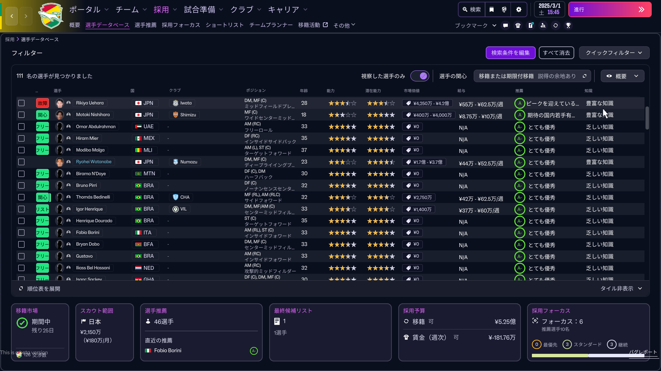Click the tactics board bookmark shortcut icon
This screenshot has height=371, width=661.
[531, 25]
